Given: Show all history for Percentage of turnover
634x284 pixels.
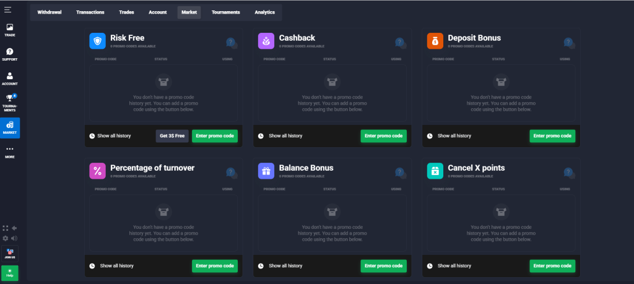Looking at the screenshot, I should 115,266.
